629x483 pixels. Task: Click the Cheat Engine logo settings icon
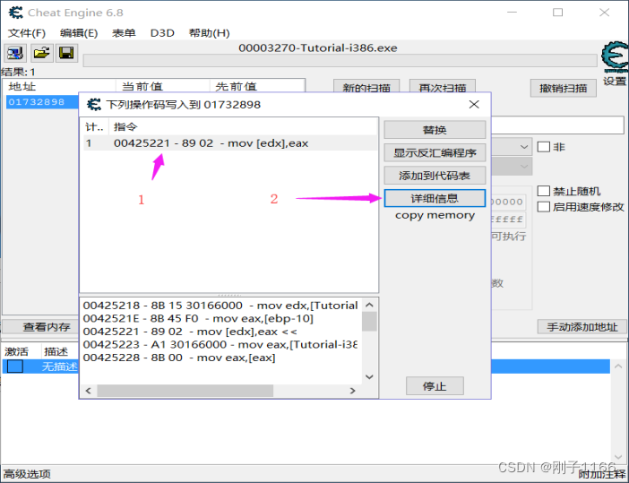615,57
